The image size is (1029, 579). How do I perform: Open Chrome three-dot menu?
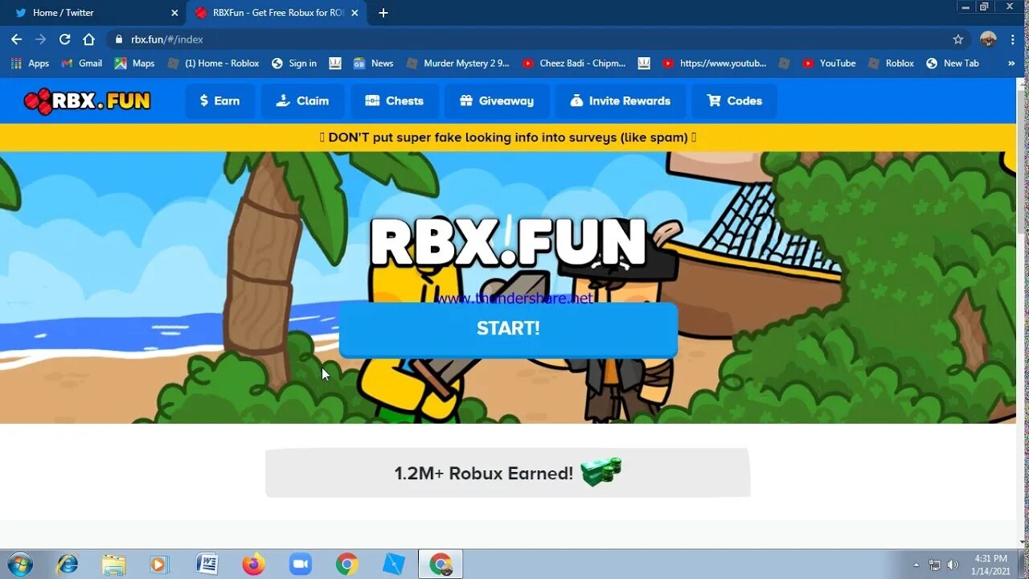click(x=1013, y=39)
